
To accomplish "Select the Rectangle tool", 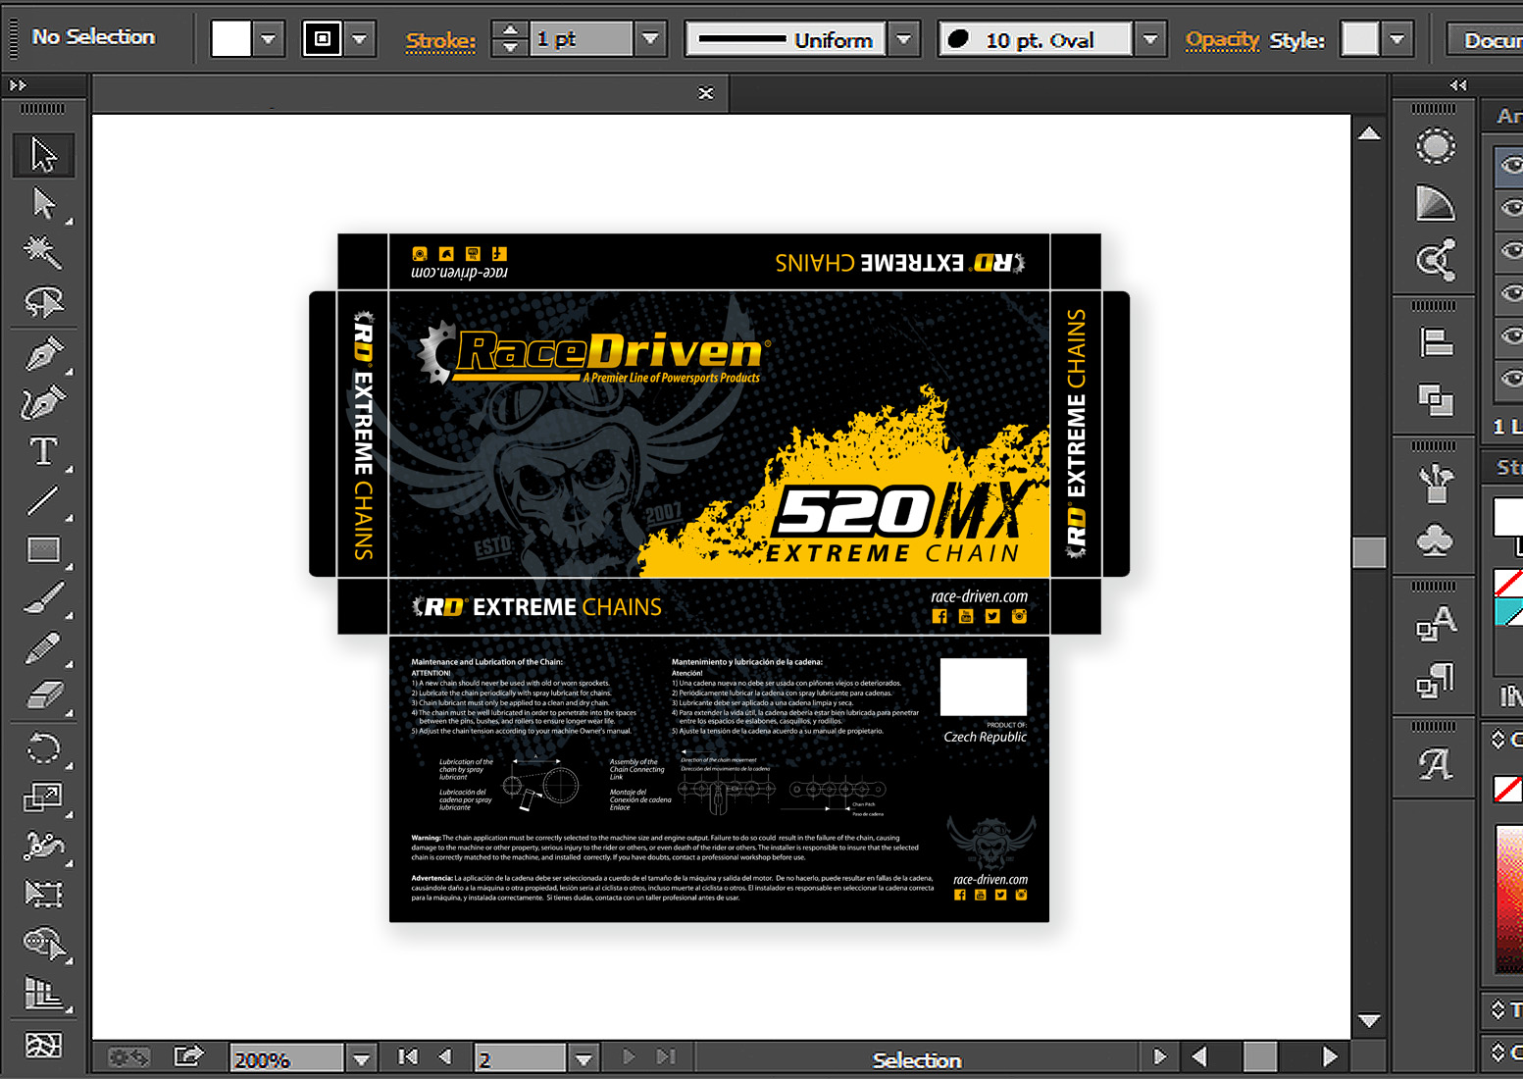I will (43, 549).
